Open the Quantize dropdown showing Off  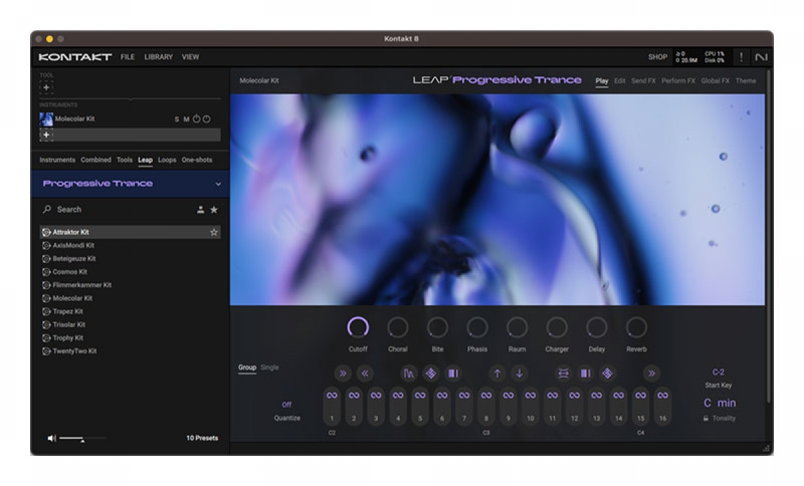pyautogui.click(x=287, y=405)
